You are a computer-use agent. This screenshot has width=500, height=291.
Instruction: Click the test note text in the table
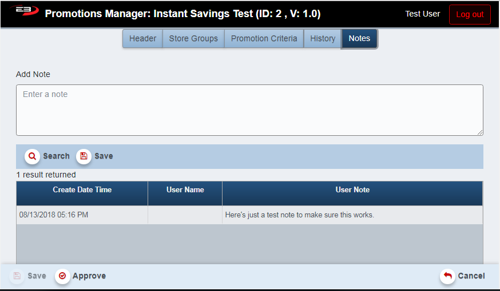pos(299,215)
